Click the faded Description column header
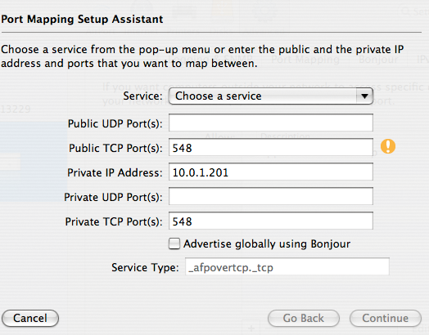429x335 pixels. click(285, 136)
